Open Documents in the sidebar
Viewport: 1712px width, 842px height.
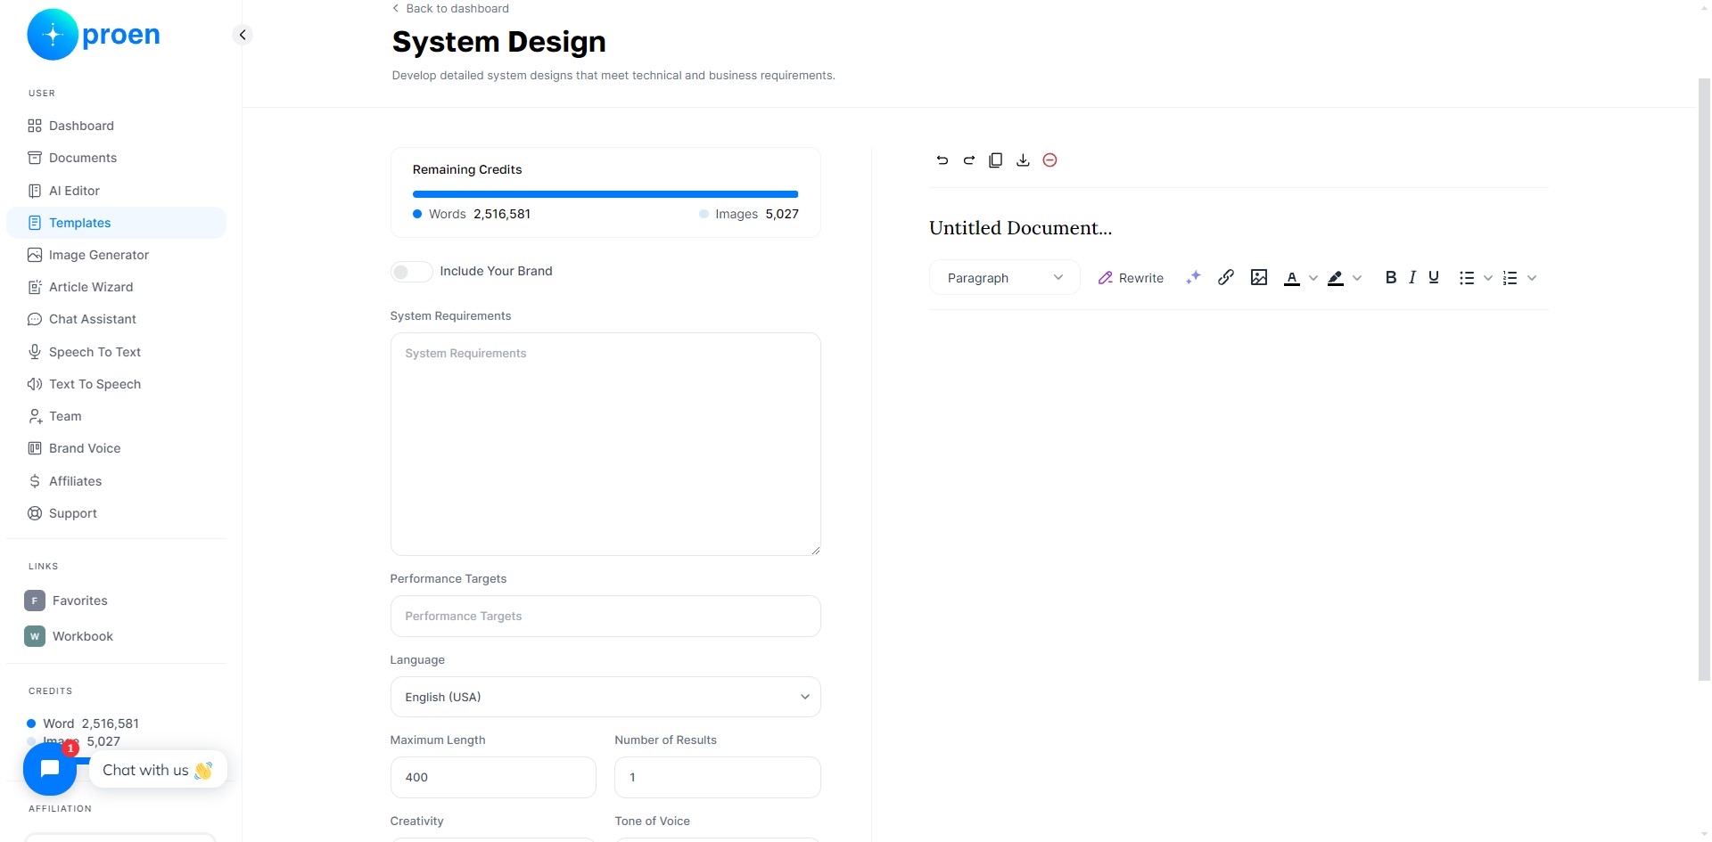[116, 158]
